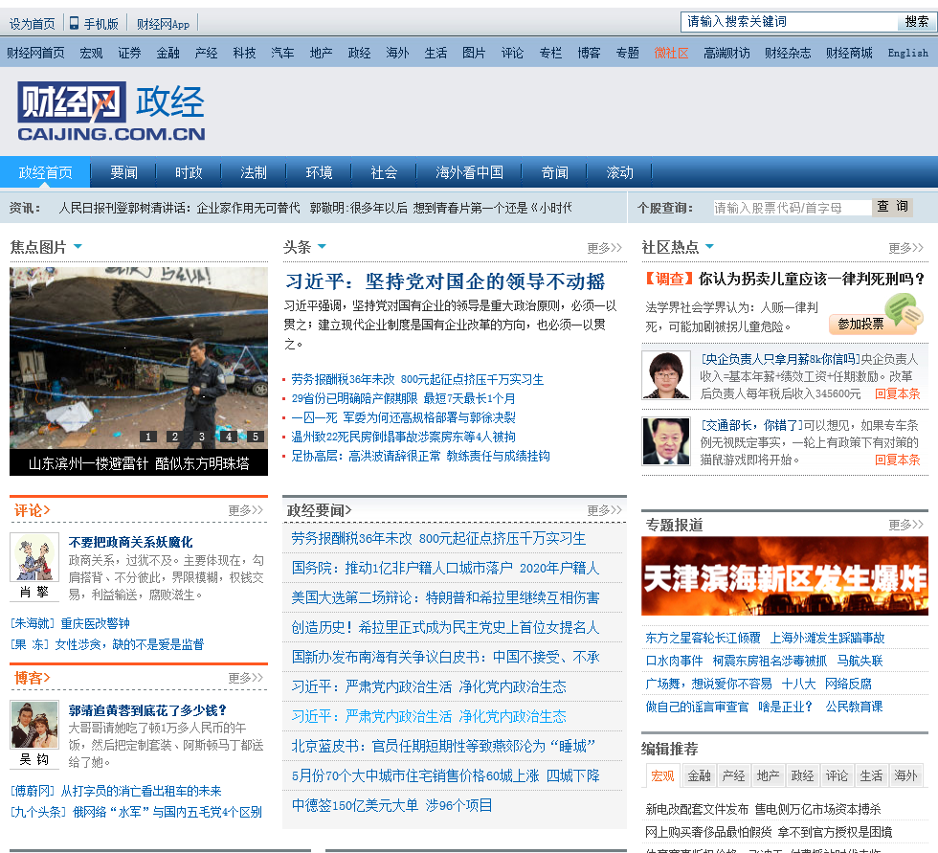Open the 滚动 navigation tab
The height and width of the screenshot is (853, 938).
620,173
